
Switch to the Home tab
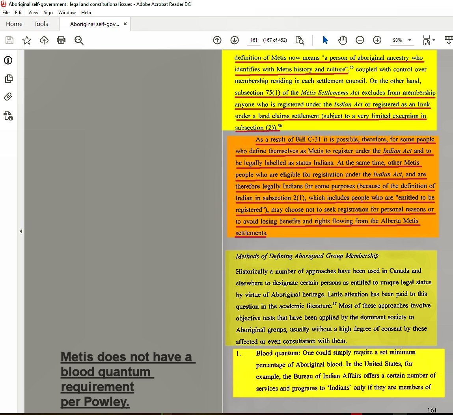pyautogui.click(x=14, y=24)
